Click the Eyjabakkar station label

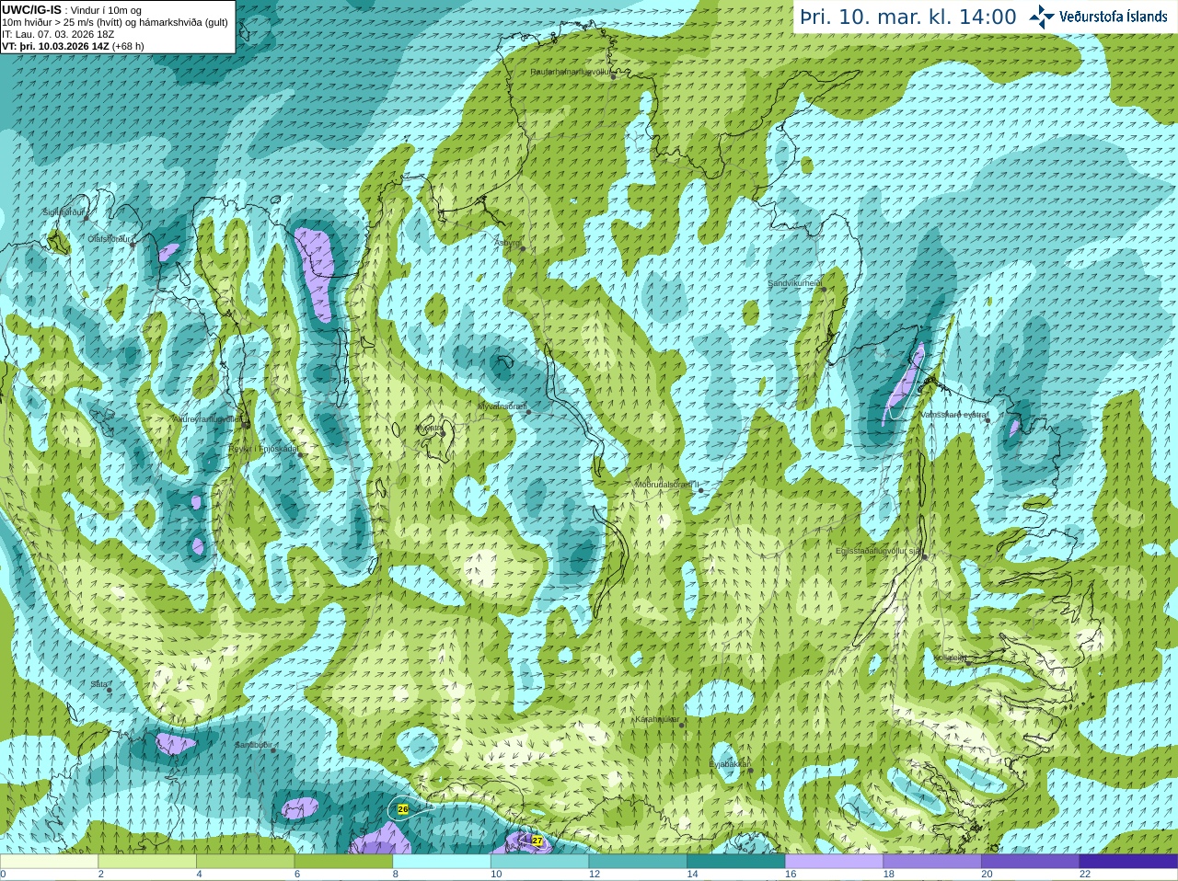point(730,764)
